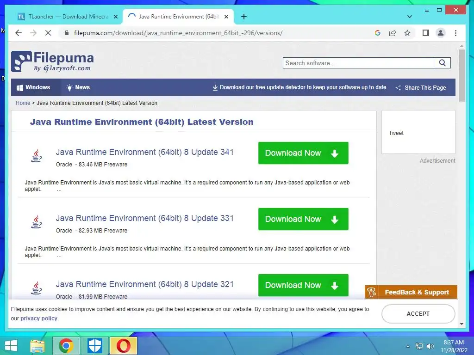Open File Explorer from taskbar

pos(37,346)
